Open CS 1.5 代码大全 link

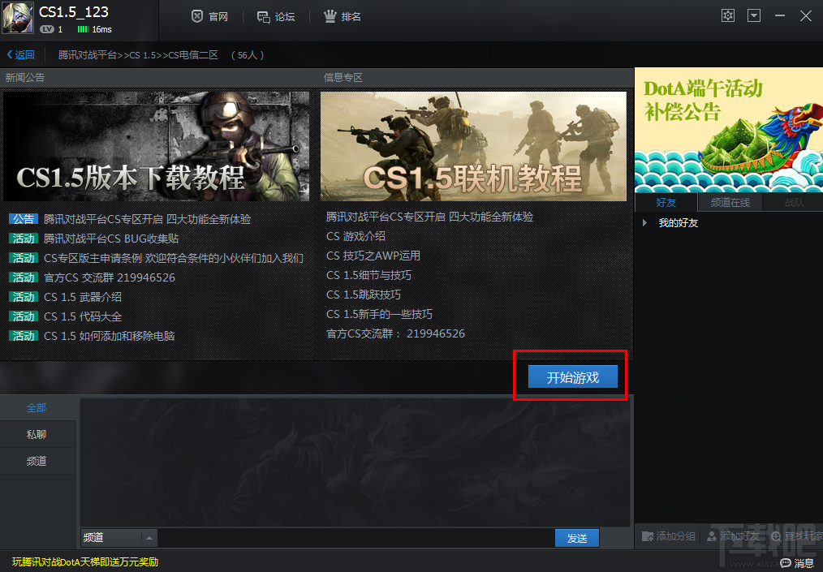tap(83, 316)
